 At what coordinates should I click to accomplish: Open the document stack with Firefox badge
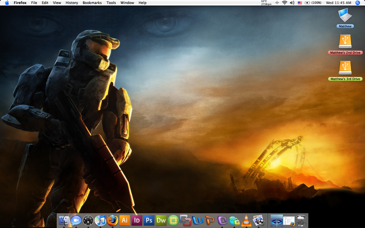[x=289, y=221]
